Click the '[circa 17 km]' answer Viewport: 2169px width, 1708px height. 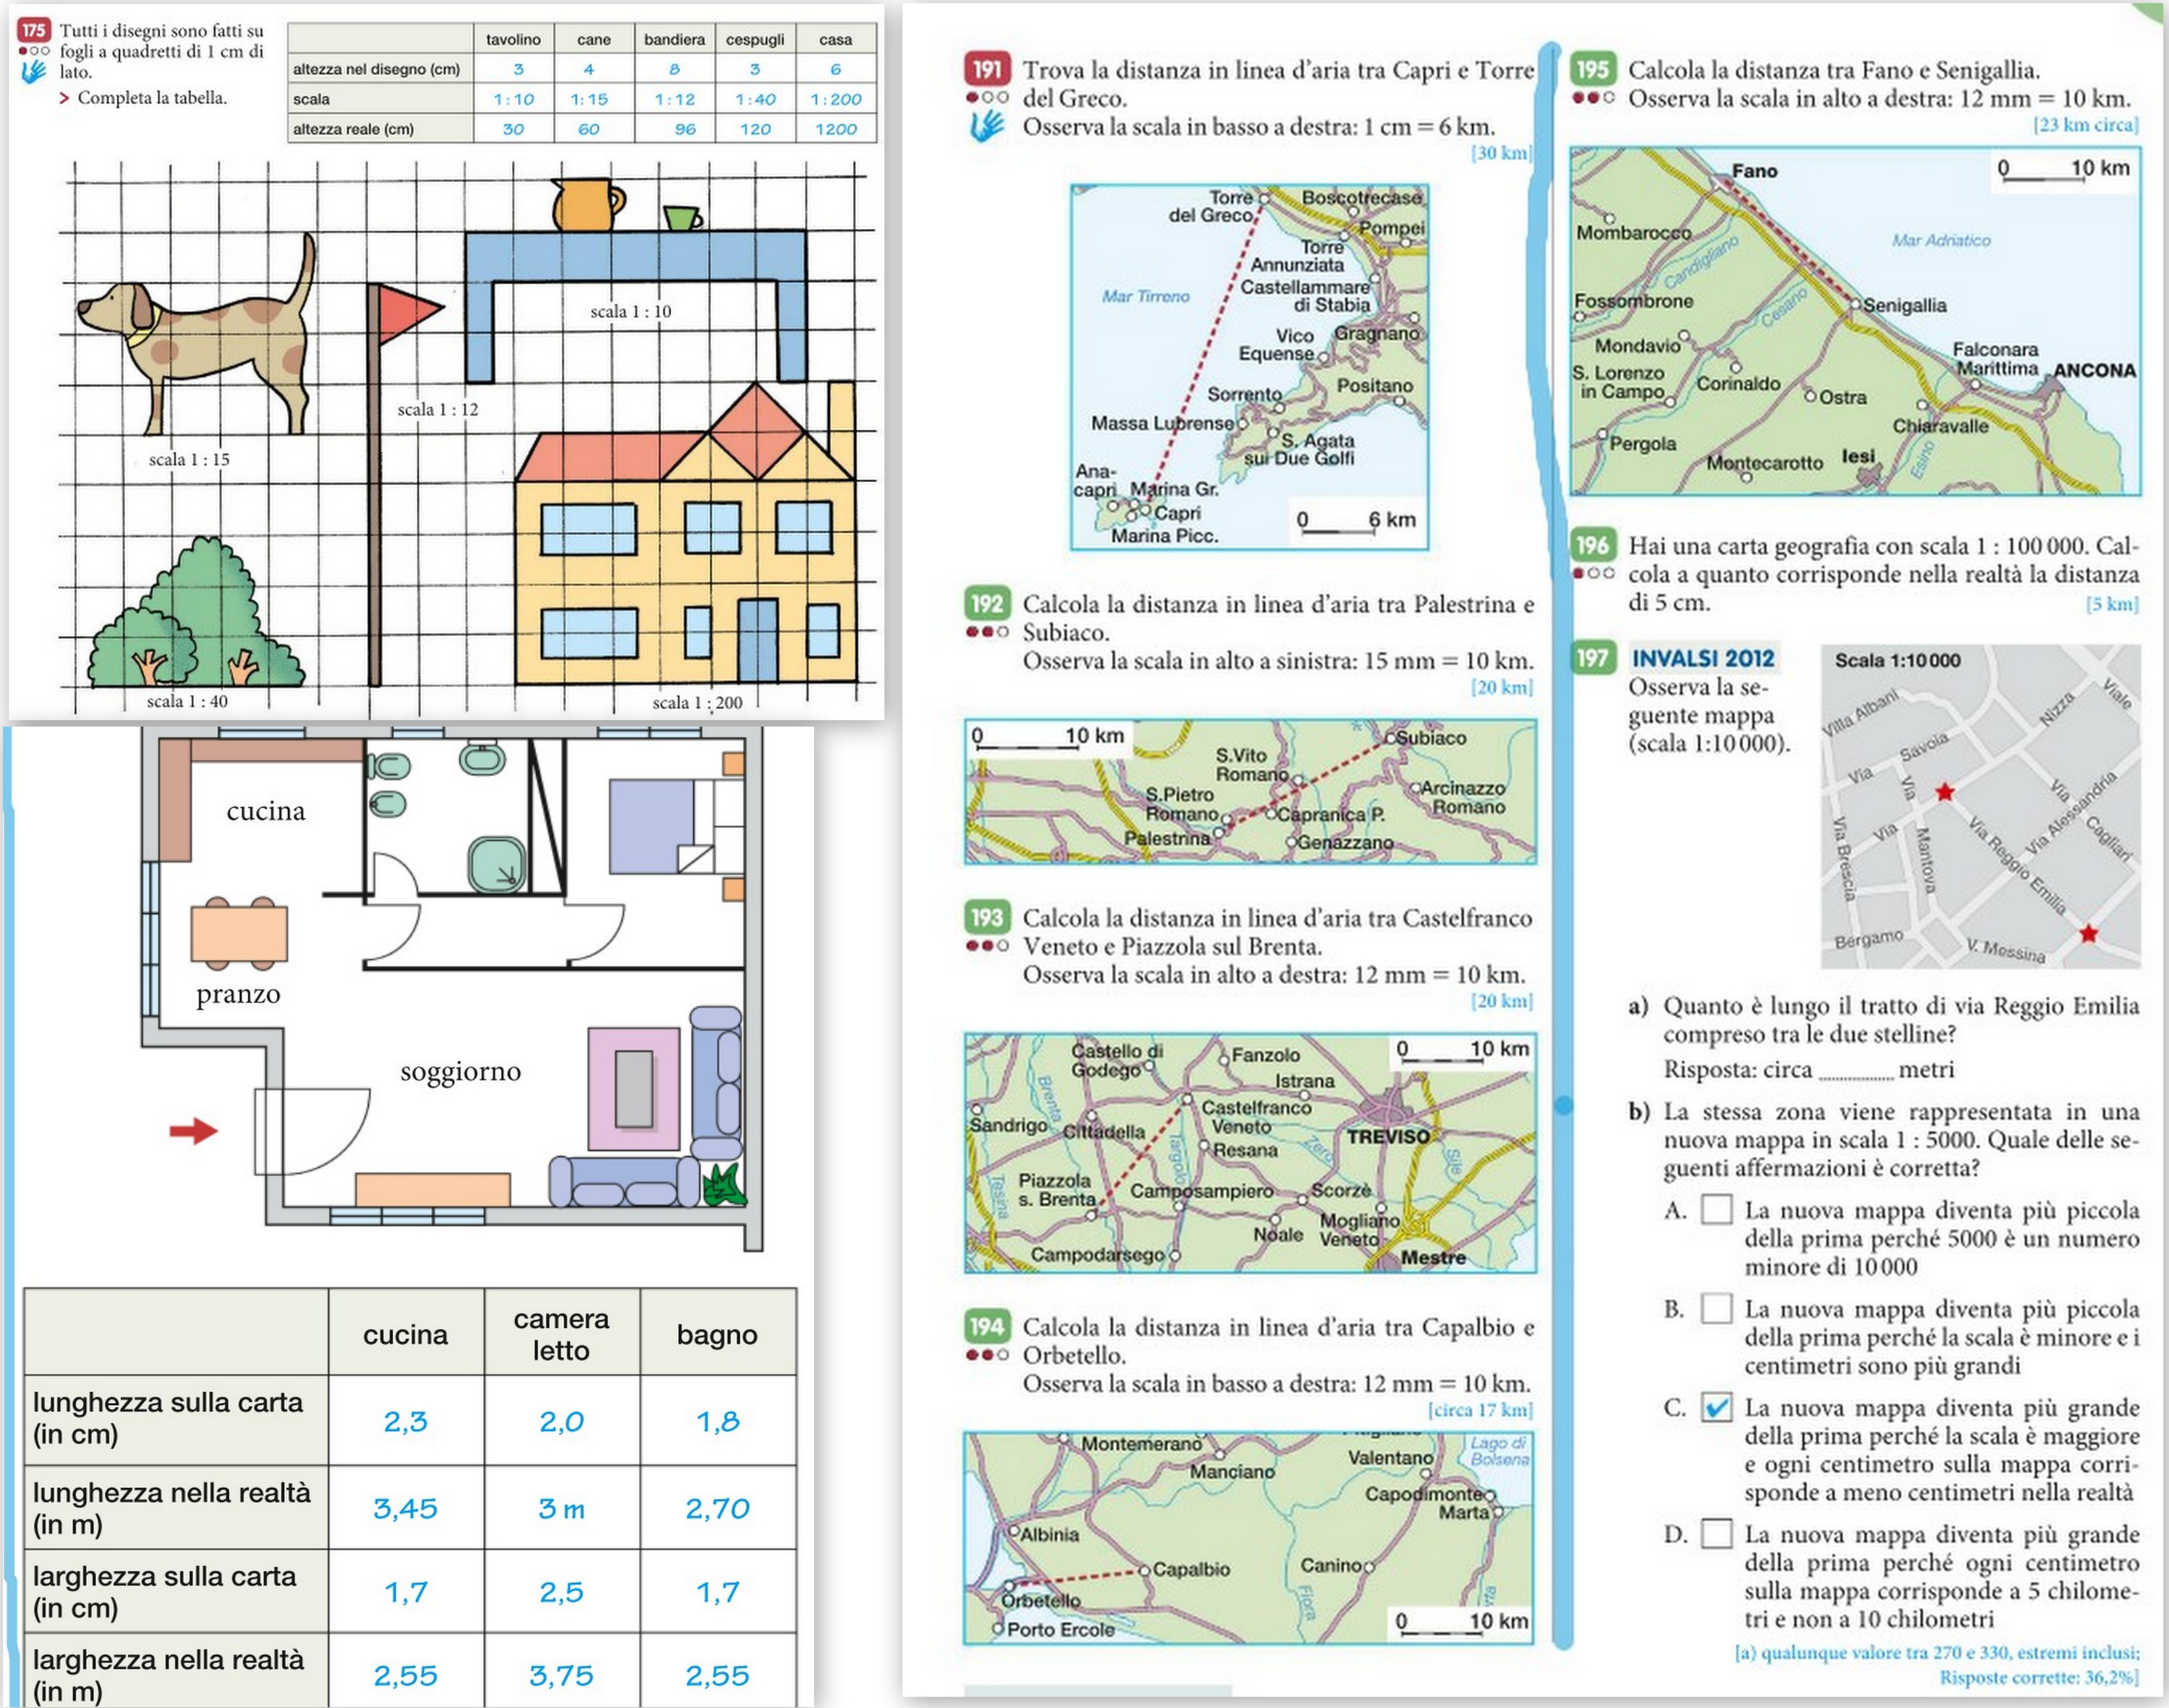coord(1480,1410)
